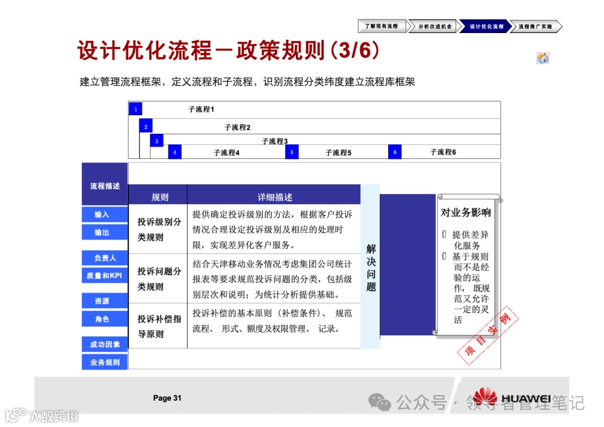Click the vertical 解决问题 bar

click(x=371, y=267)
